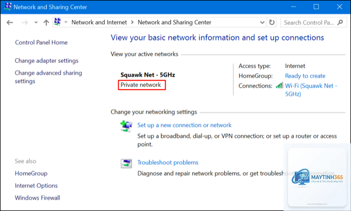Expand hidden breadcrumb levels with the double chevron

click(66, 22)
